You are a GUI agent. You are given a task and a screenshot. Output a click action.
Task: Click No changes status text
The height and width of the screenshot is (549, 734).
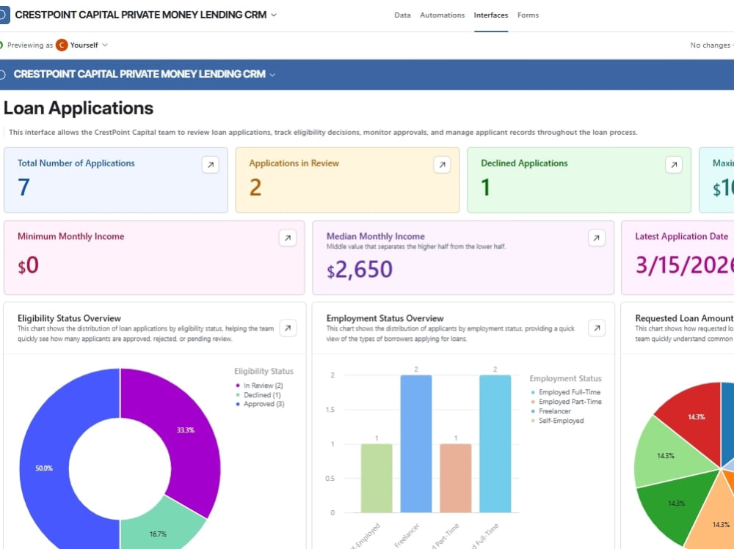tap(710, 45)
